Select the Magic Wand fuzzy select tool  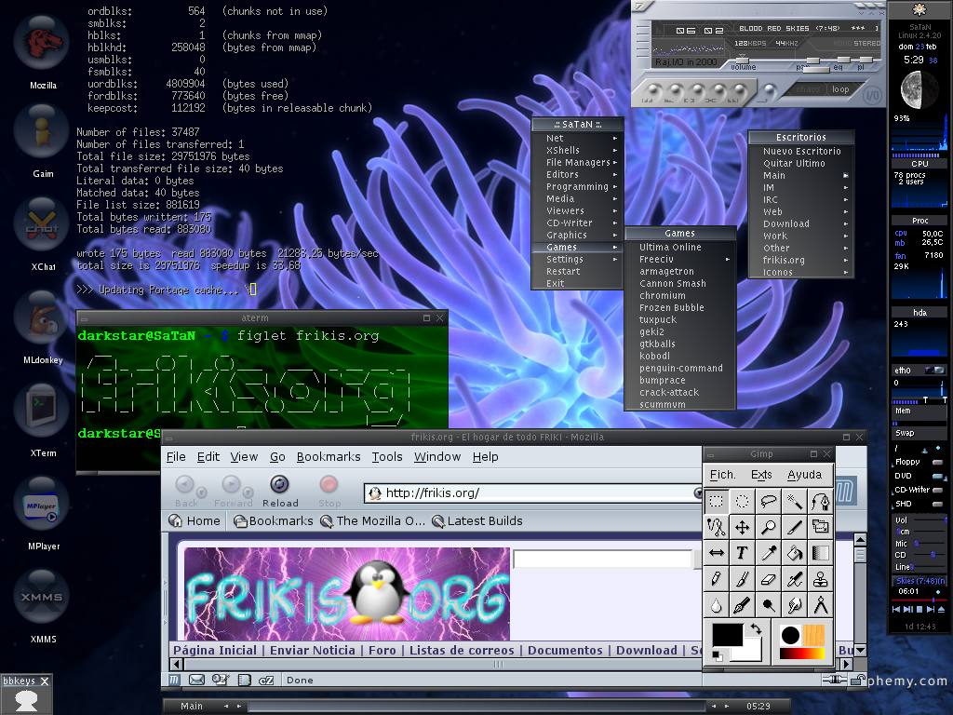[x=795, y=502]
